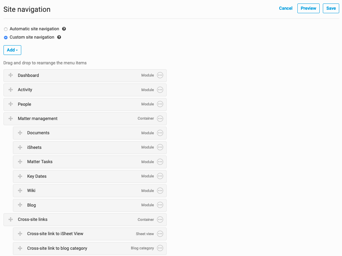
Task: Select the iSheets menu item
Action: pyautogui.click(x=34, y=147)
